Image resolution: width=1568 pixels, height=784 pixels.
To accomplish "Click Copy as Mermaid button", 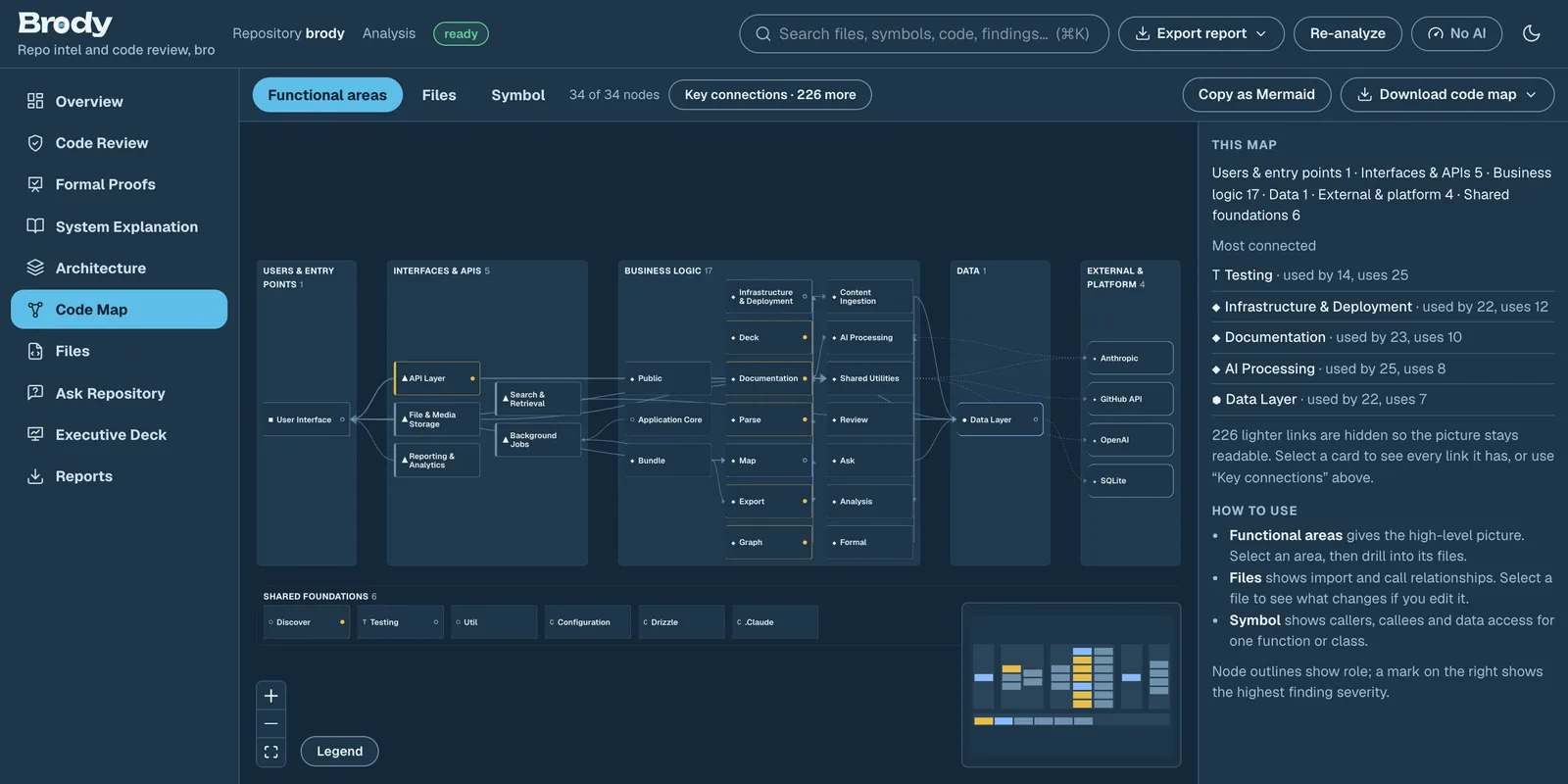I will 1256,94.
